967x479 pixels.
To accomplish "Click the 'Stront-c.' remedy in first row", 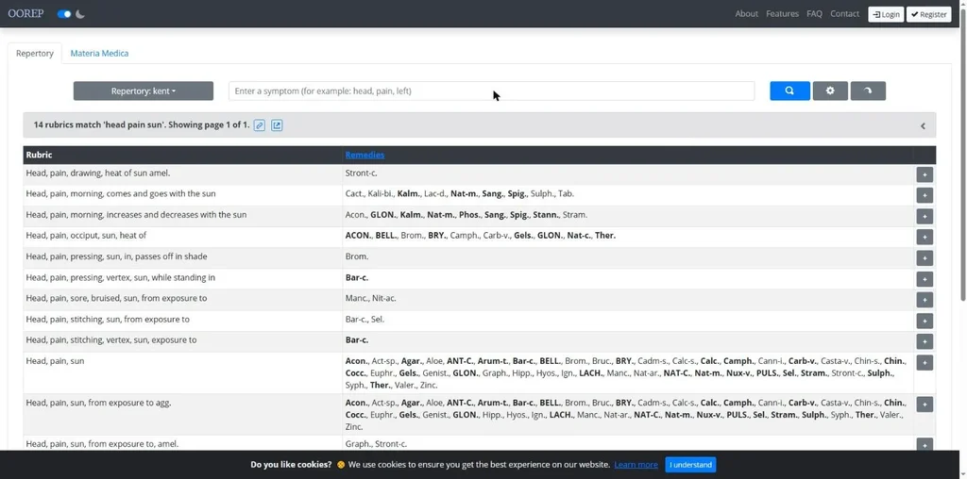I will 362,173.
